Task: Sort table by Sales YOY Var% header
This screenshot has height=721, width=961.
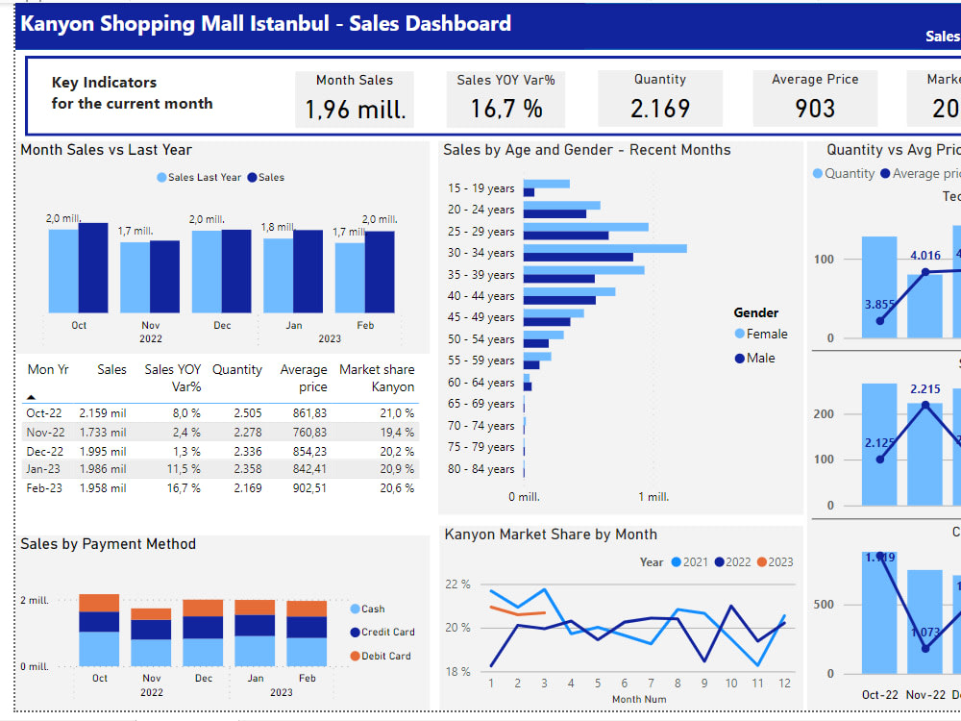Action: click(x=172, y=378)
